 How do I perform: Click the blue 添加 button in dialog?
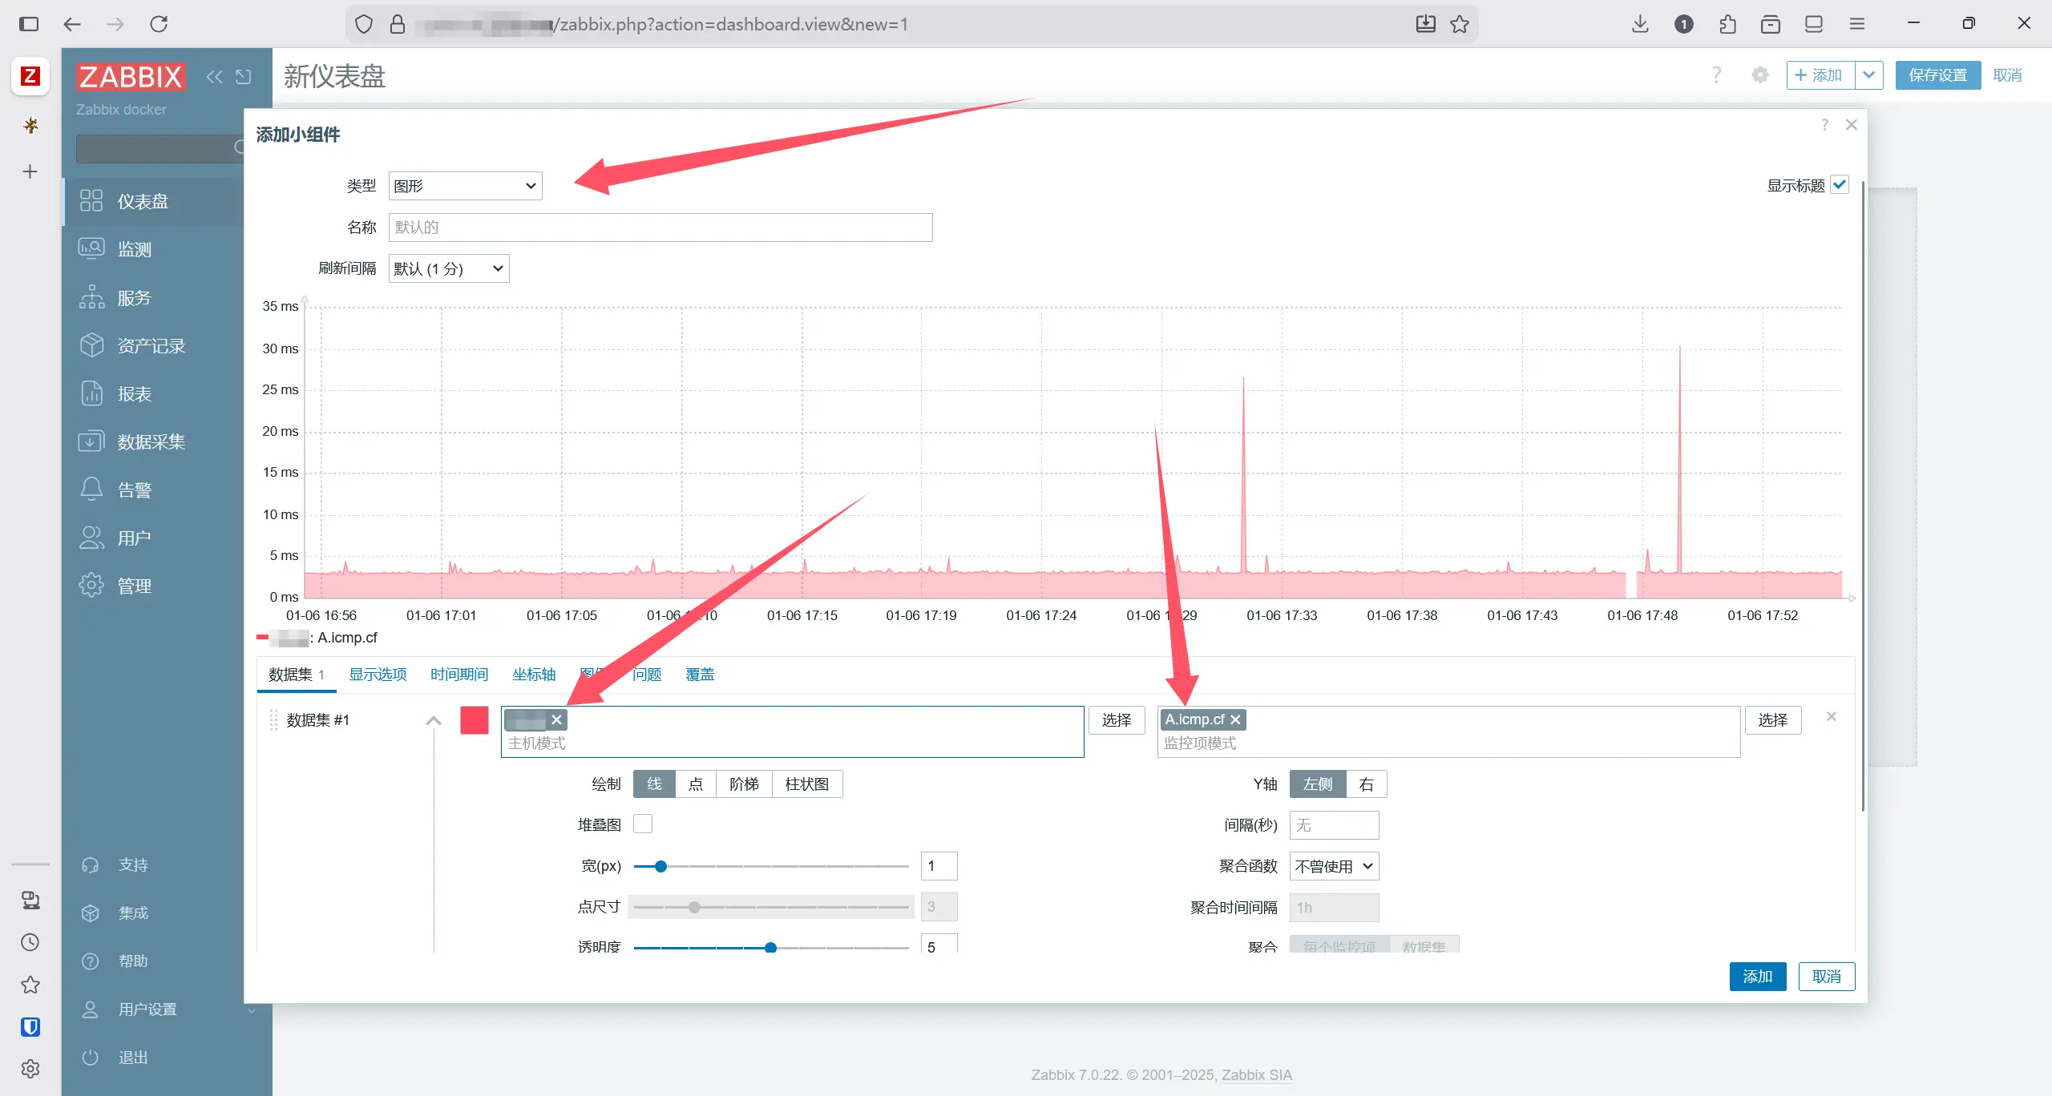[1757, 977]
